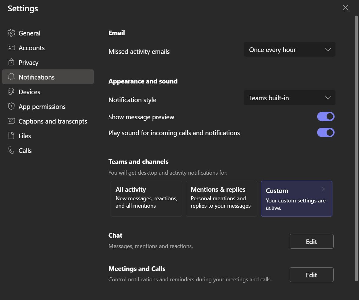This screenshot has width=359, height=300.
Task: Select the All activity notification option
Action: [146, 198]
